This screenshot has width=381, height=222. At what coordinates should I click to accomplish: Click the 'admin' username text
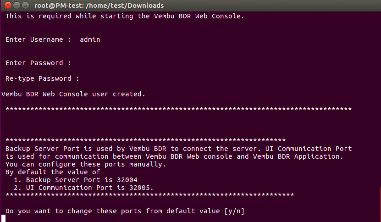[x=90, y=39]
